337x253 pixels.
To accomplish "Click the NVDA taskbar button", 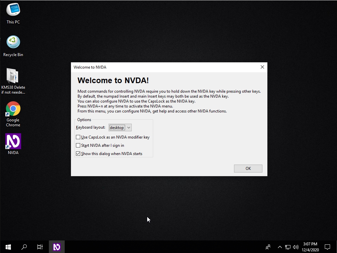I will point(57,247).
